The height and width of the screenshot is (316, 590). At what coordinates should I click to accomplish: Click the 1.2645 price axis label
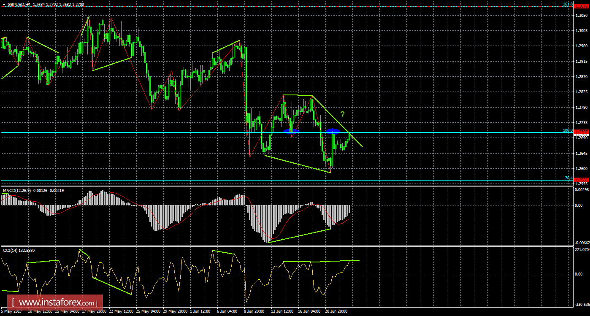coord(582,153)
